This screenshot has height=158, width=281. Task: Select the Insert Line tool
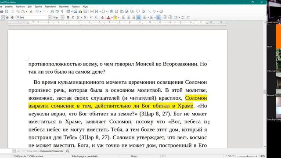(149, 11)
